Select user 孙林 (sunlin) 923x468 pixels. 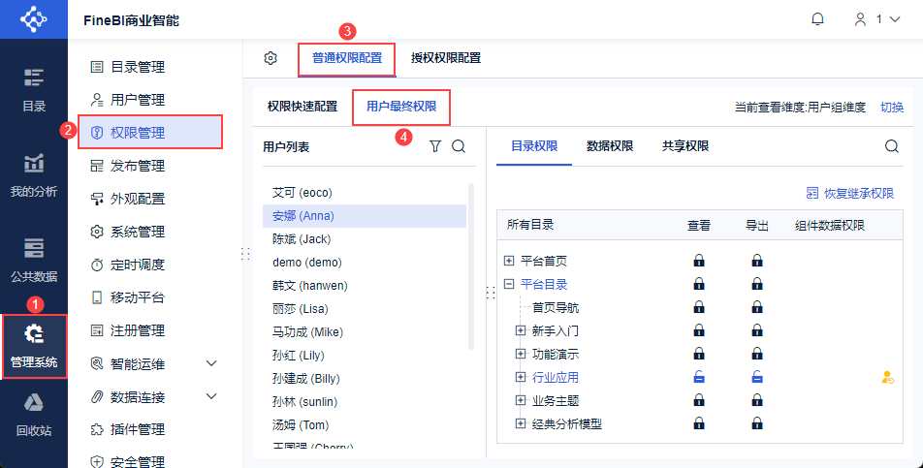[x=365, y=401]
